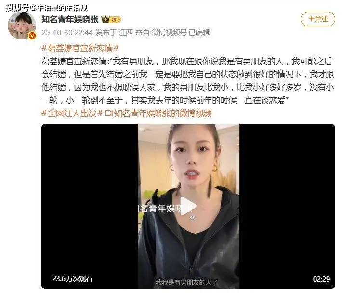Click the subtitle 我我是有男朋友的人了

click(x=187, y=283)
